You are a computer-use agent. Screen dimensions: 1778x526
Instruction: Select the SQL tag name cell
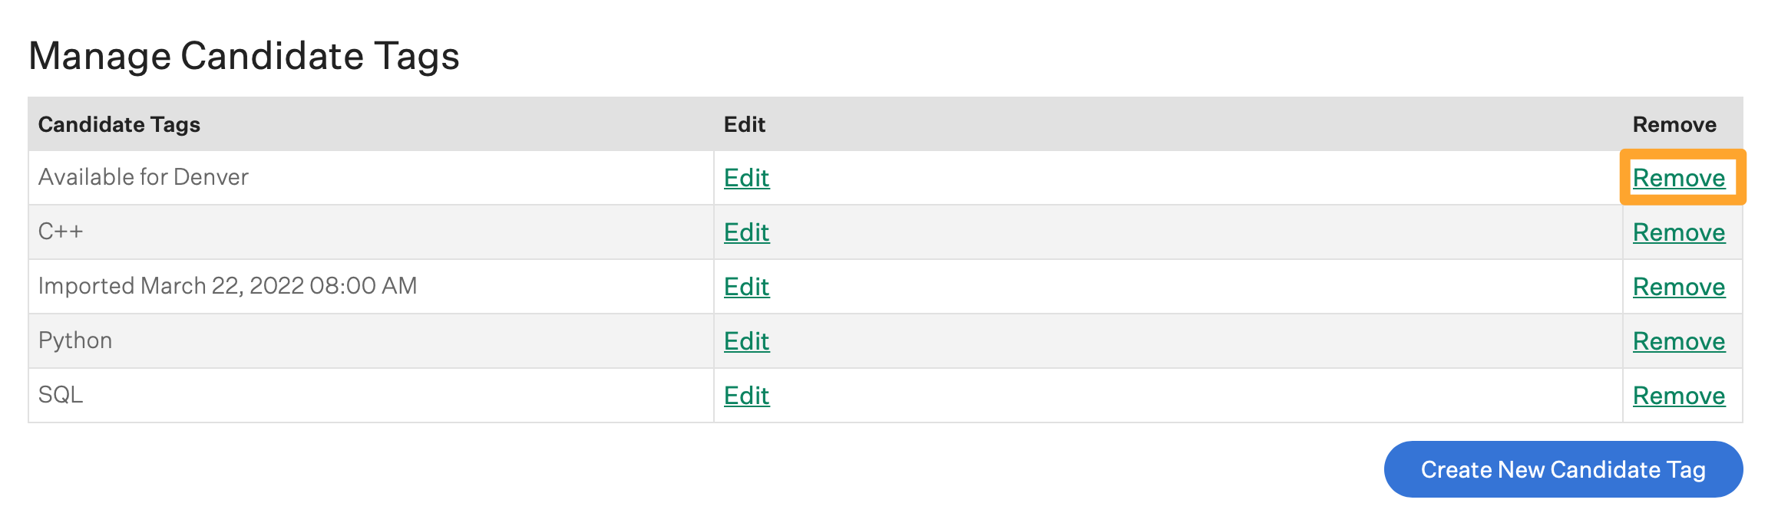[x=61, y=395]
